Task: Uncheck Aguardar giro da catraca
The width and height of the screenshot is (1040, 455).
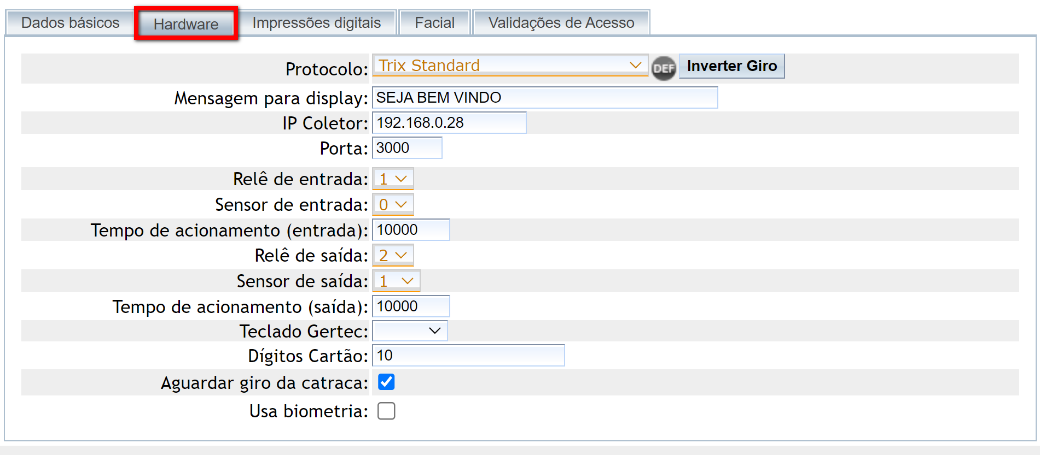Action: click(386, 382)
